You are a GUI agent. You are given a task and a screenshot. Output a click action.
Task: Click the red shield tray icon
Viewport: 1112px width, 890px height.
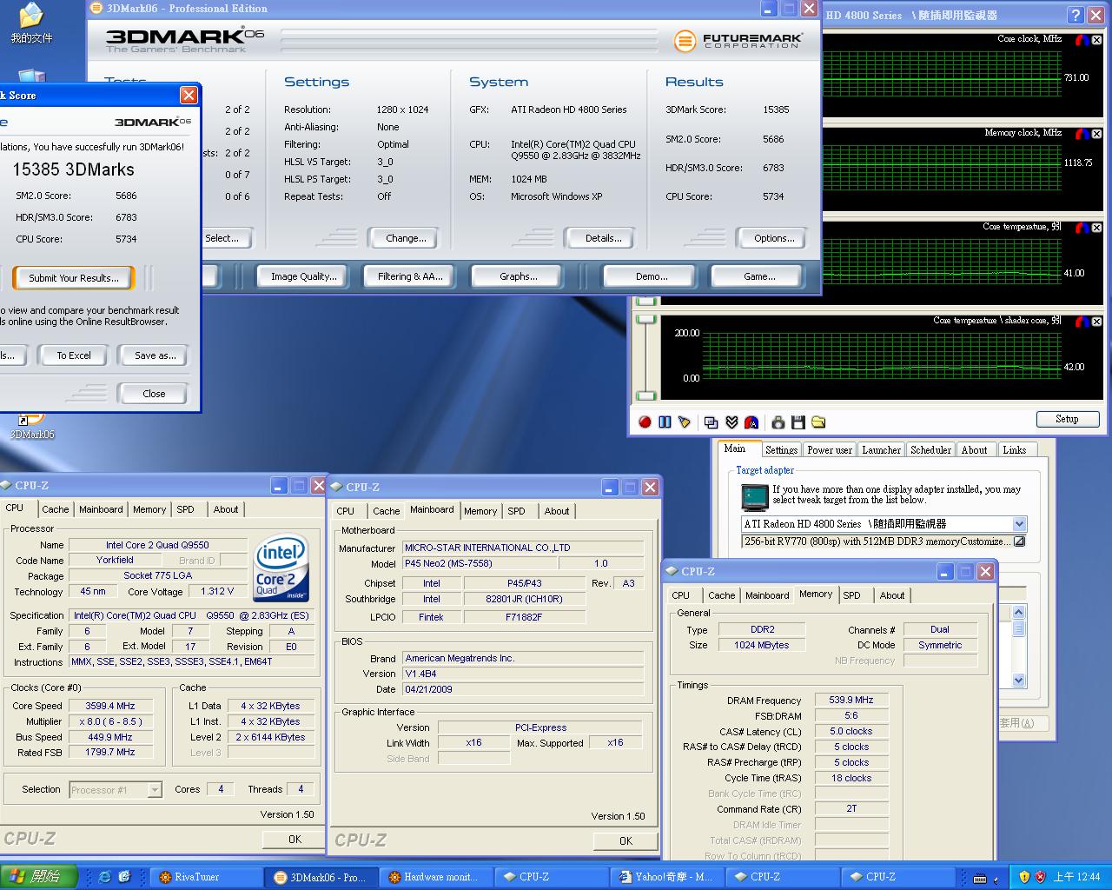tap(1040, 877)
